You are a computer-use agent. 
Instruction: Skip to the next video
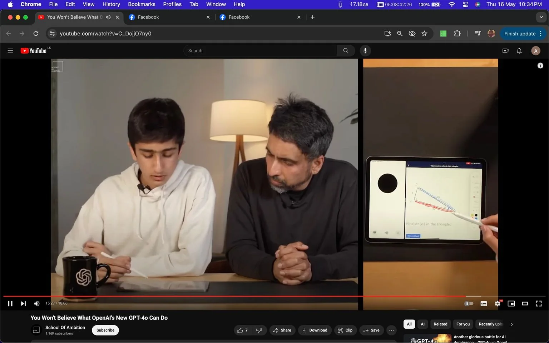tap(23, 303)
